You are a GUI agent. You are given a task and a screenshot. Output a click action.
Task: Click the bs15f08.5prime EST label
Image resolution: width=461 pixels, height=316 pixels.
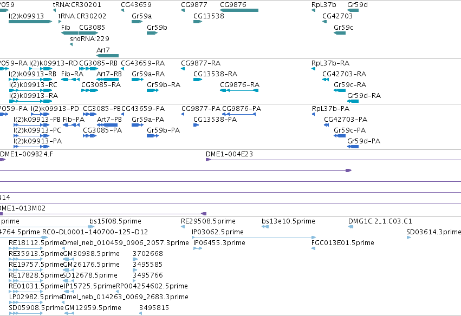click(x=115, y=221)
